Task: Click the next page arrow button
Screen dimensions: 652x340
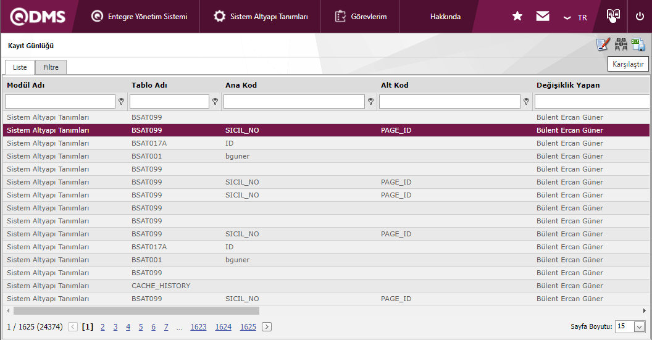Action: tap(267, 327)
